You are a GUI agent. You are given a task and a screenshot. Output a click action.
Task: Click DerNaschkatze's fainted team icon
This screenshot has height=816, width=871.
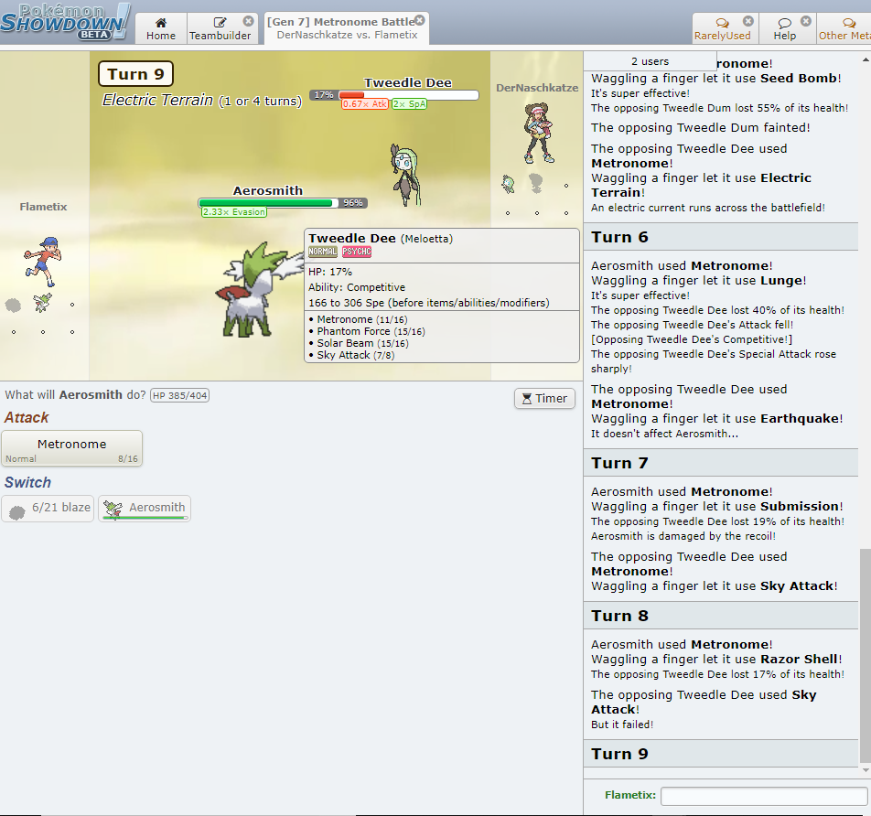click(x=536, y=182)
